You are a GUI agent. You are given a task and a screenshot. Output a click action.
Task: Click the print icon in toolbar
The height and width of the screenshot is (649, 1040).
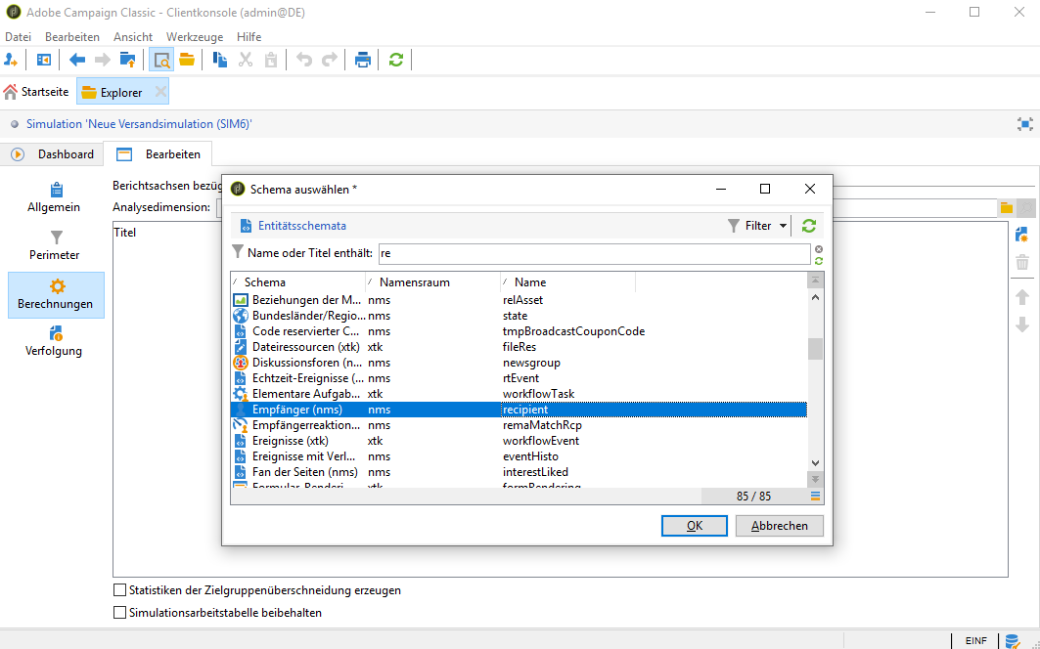[362, 61]
